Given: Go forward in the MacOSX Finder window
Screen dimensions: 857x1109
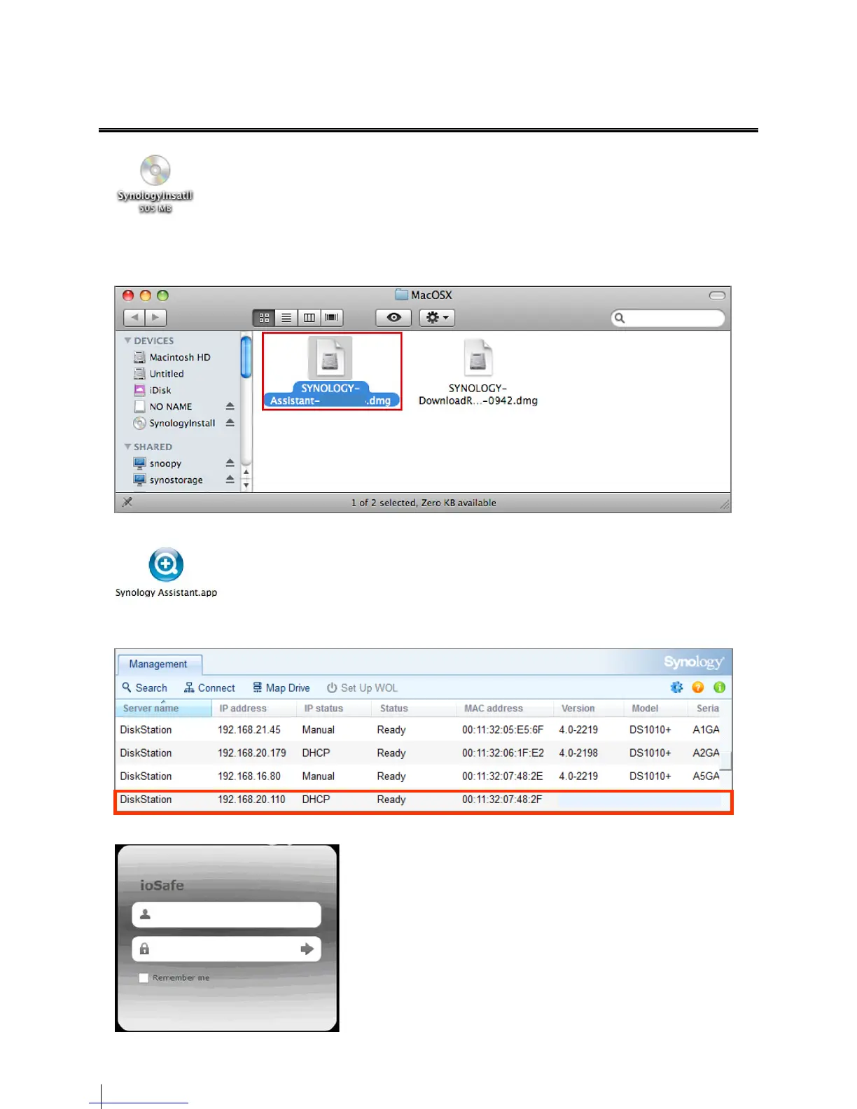Looking at the screenshot, I should tap(155, 318).
